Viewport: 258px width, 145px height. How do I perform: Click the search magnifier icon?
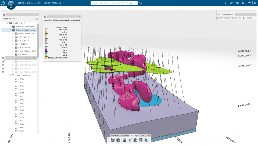[131, 3]
